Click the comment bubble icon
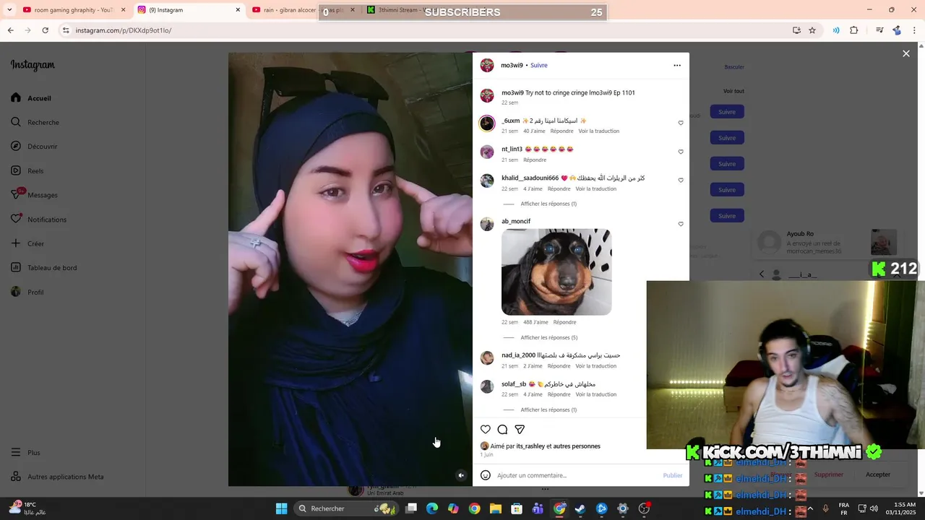925x520 pixels. tap(502, 430)
